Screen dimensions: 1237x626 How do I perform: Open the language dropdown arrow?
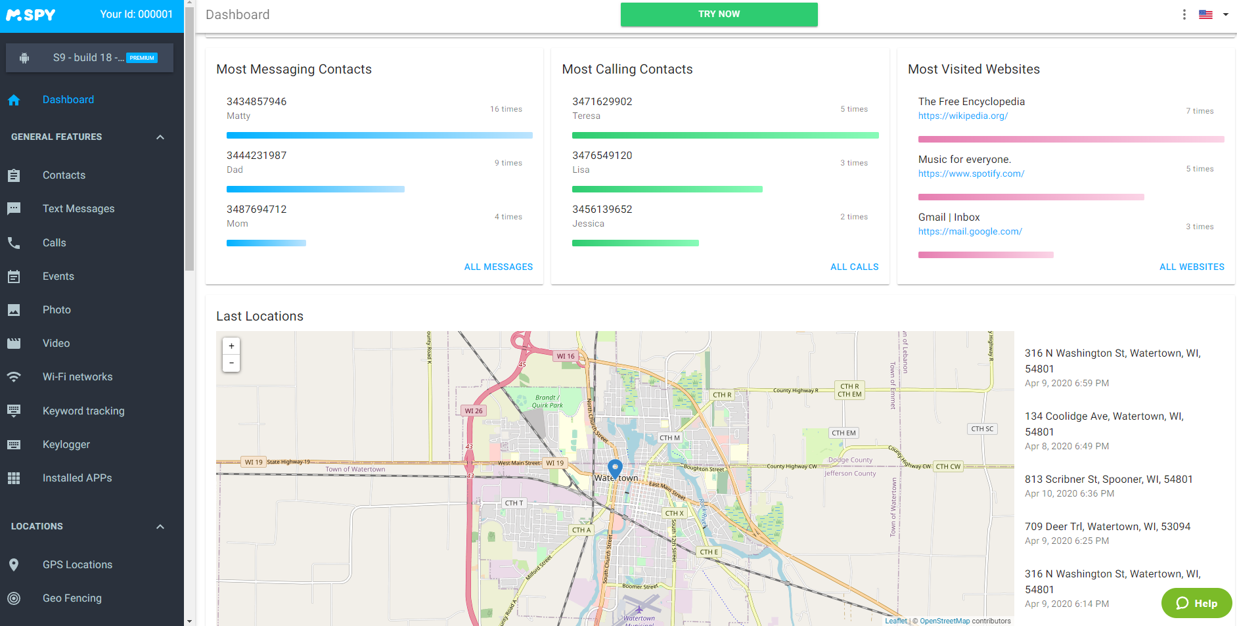[x=1226, y=14]
